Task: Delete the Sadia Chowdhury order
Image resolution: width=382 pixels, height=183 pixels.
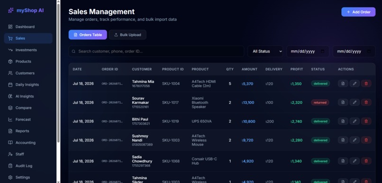Action: coord(366,161)
